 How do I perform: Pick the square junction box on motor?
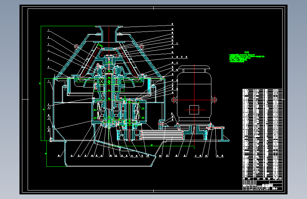pyautogui.click(x=194, y=110)
